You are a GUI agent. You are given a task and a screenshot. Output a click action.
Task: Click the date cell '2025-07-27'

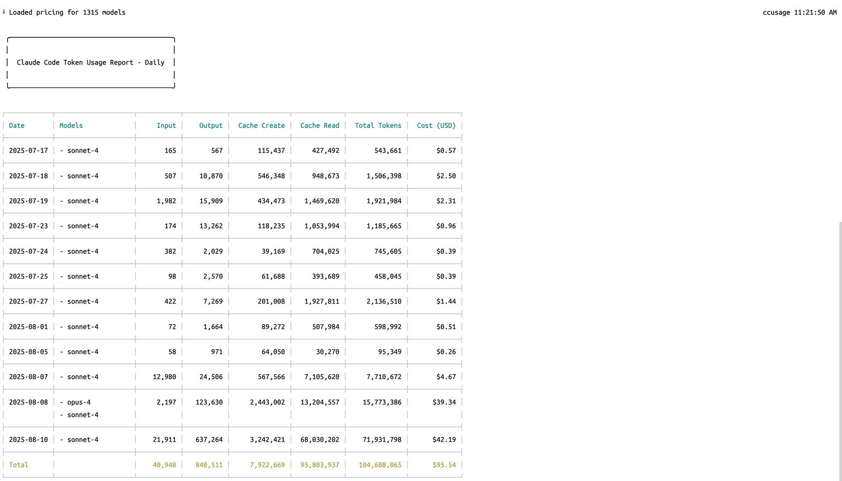tap(29, 301)
